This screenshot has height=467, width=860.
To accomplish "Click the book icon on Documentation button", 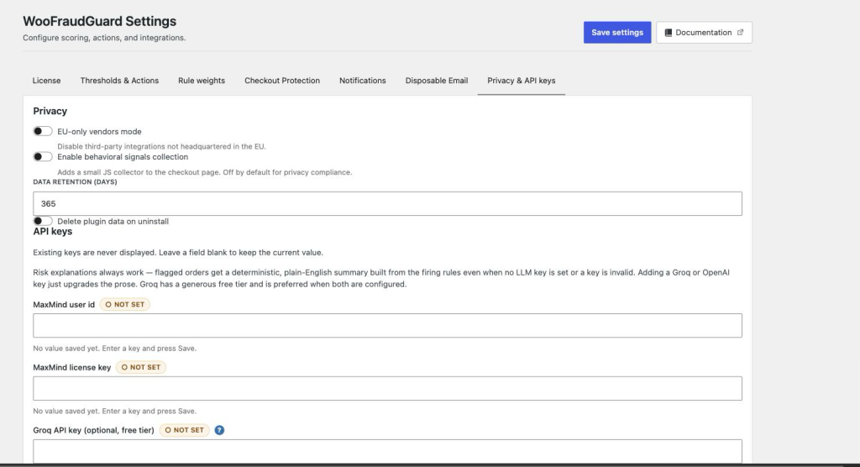I will (x=668, y=33).
